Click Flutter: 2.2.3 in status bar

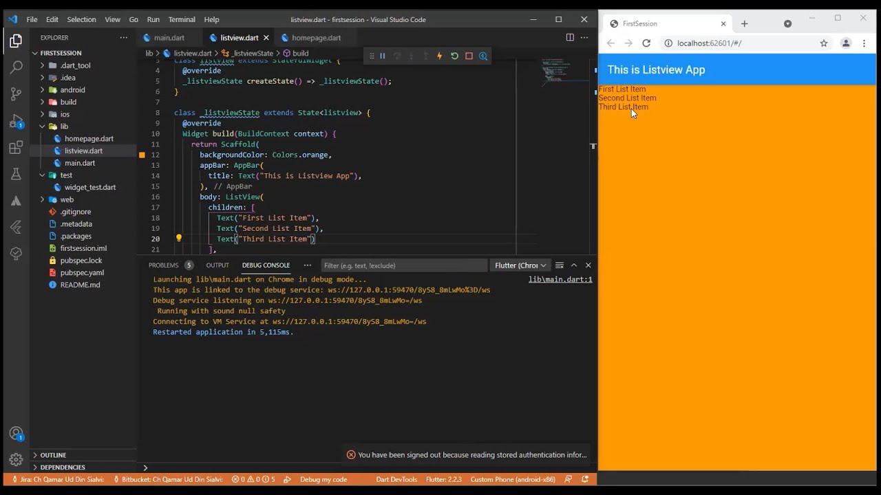(444, 479)
